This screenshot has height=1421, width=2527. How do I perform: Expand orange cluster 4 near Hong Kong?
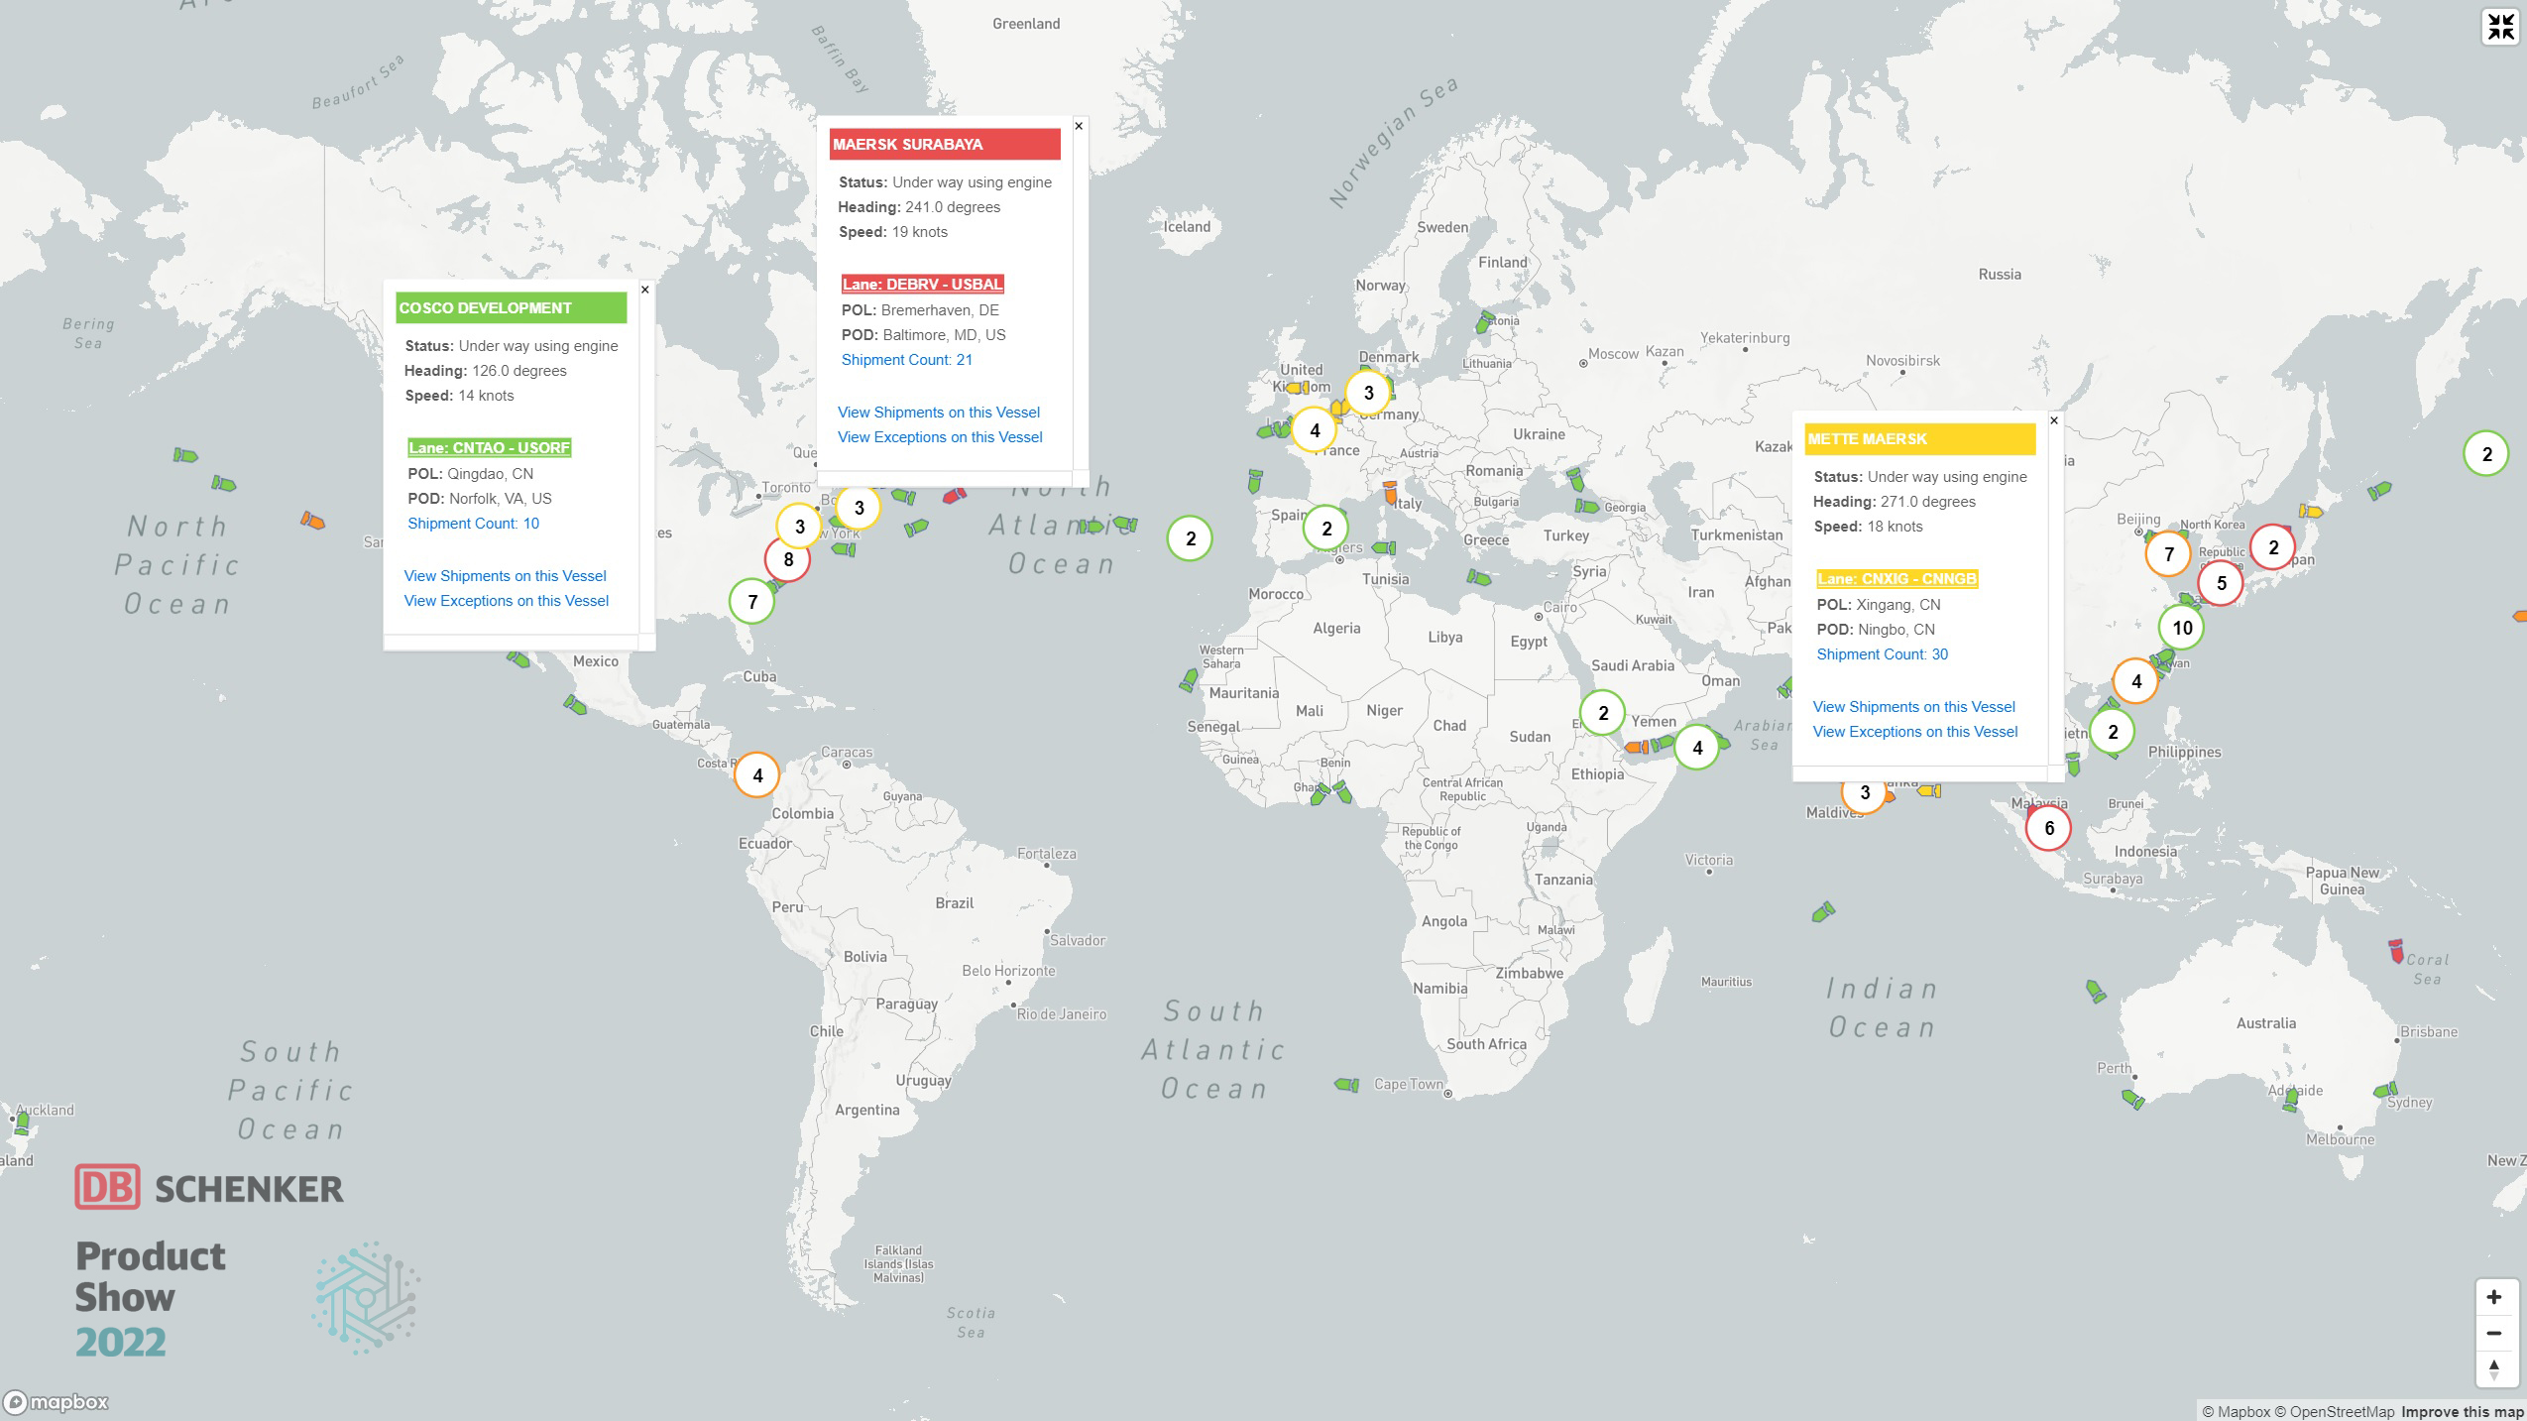pyautogui.click(x=2136, y=681)
